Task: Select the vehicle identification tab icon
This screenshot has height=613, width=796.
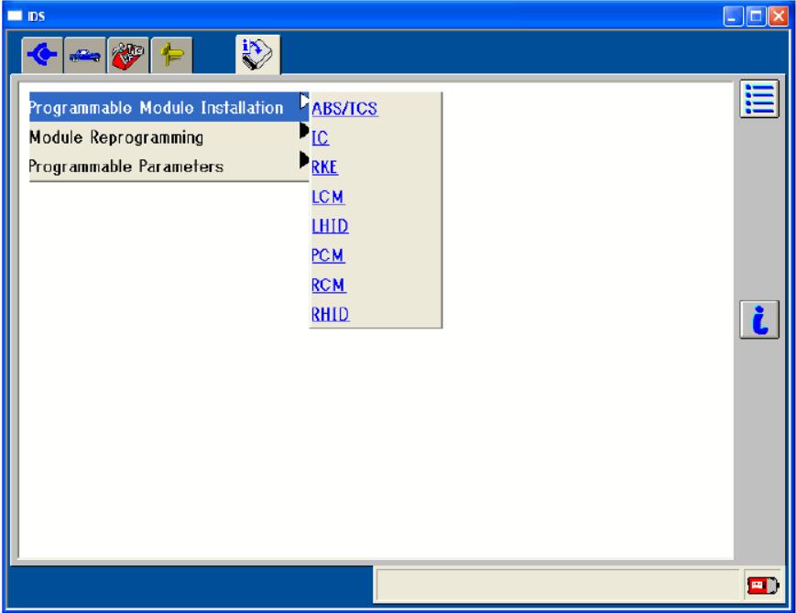Action: click(85, 55)
